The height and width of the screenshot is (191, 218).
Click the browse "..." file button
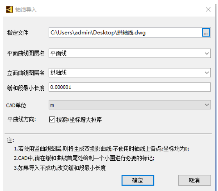205,32
